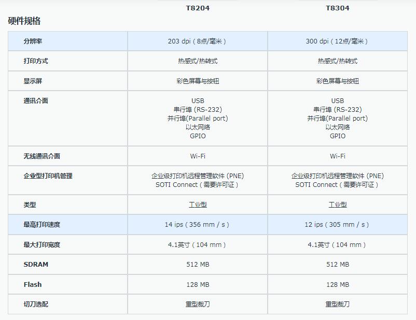Viewport: 416px width, 320px height.
Task: Select 14 ips speed cell for T8204
Action: 197,224
